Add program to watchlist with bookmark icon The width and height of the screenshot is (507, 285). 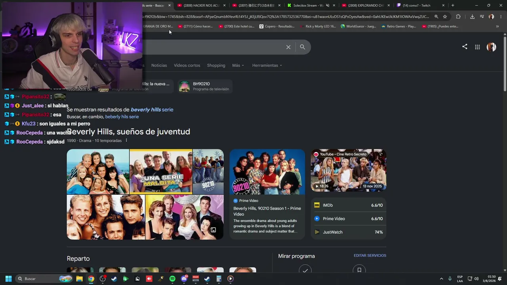pos(359,270)
